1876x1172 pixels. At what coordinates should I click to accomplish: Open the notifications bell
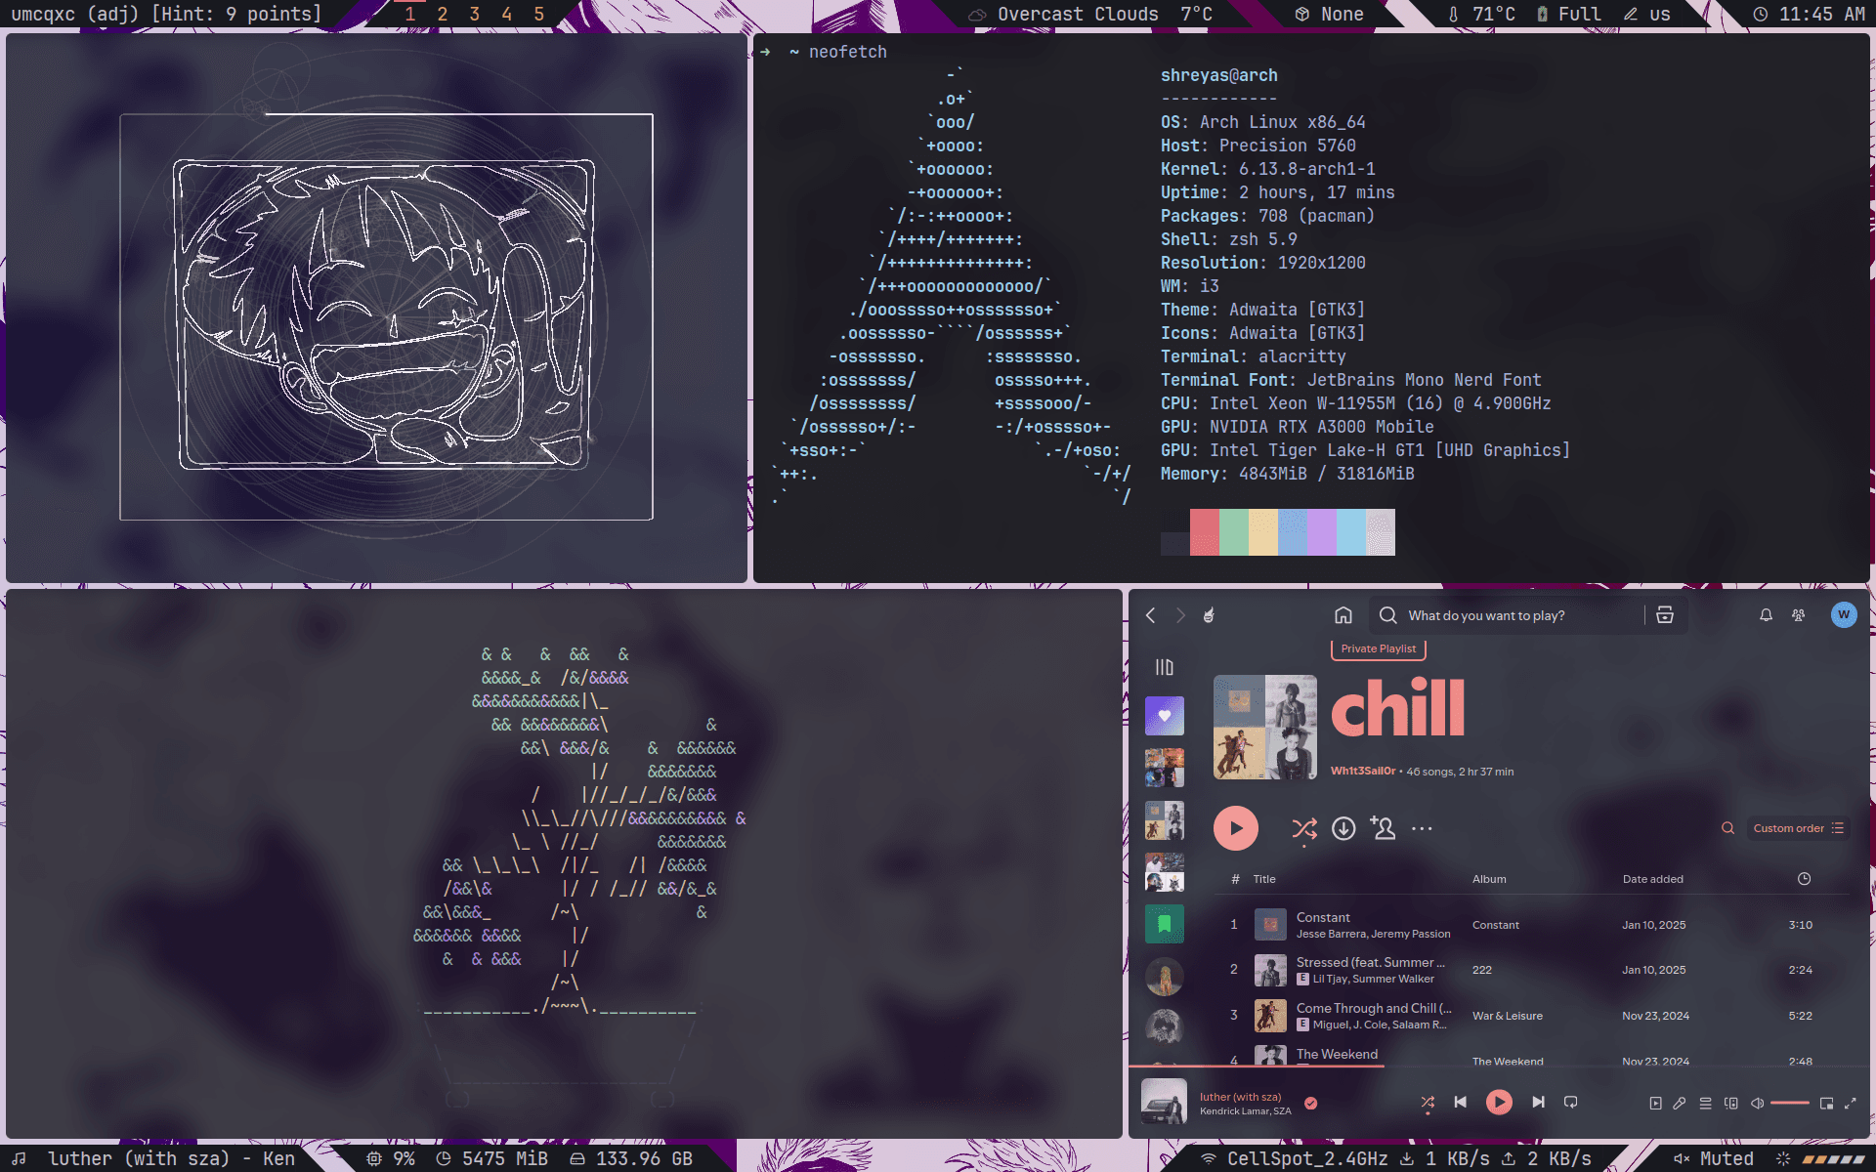[1766, 615]
